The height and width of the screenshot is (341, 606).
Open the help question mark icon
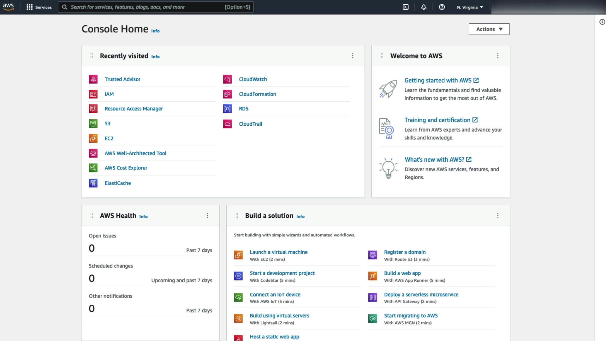tap(442, 7)
